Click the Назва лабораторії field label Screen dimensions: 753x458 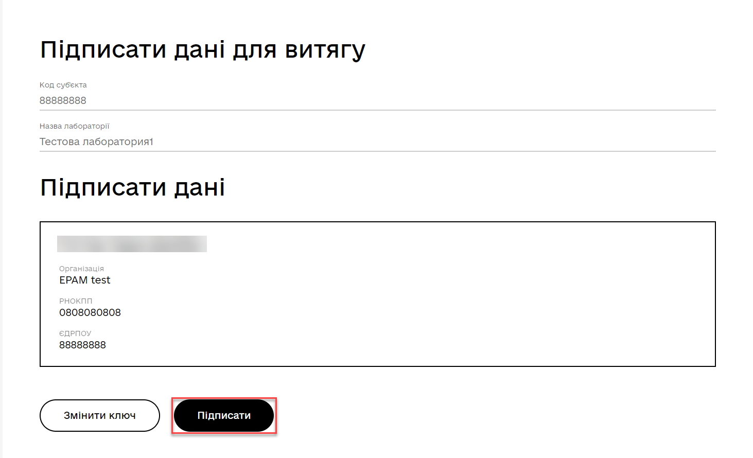click(x=74, y=126)
